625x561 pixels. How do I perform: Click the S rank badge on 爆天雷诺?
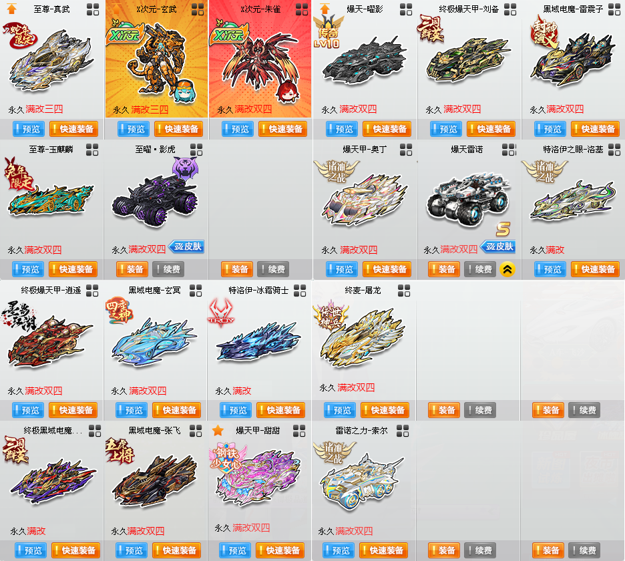[503, 229]
